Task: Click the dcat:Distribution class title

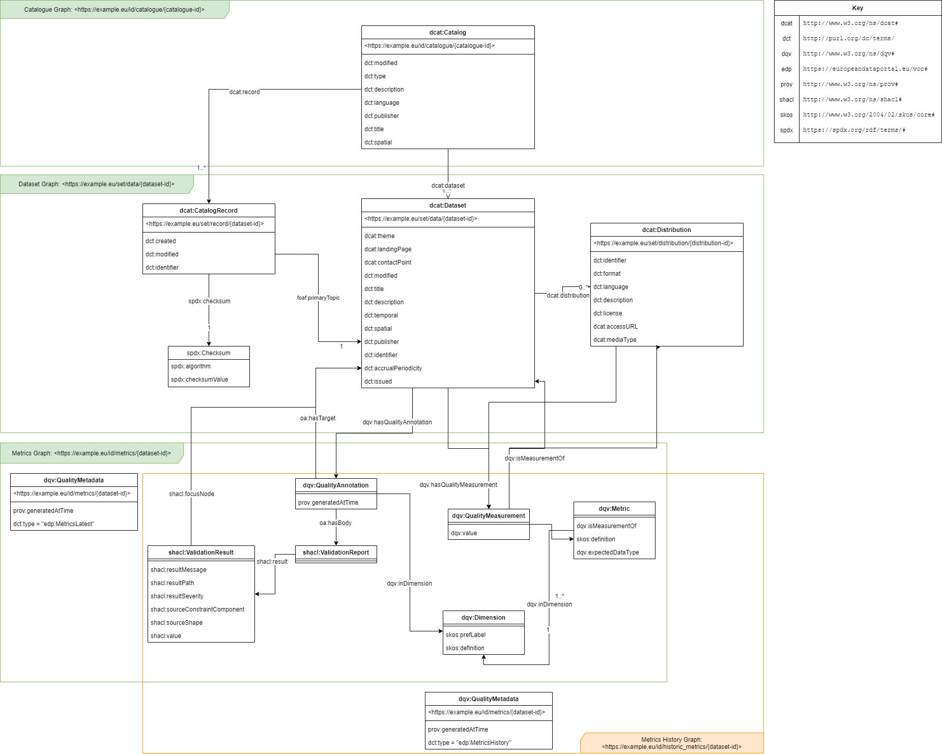Action: point(666,230)
